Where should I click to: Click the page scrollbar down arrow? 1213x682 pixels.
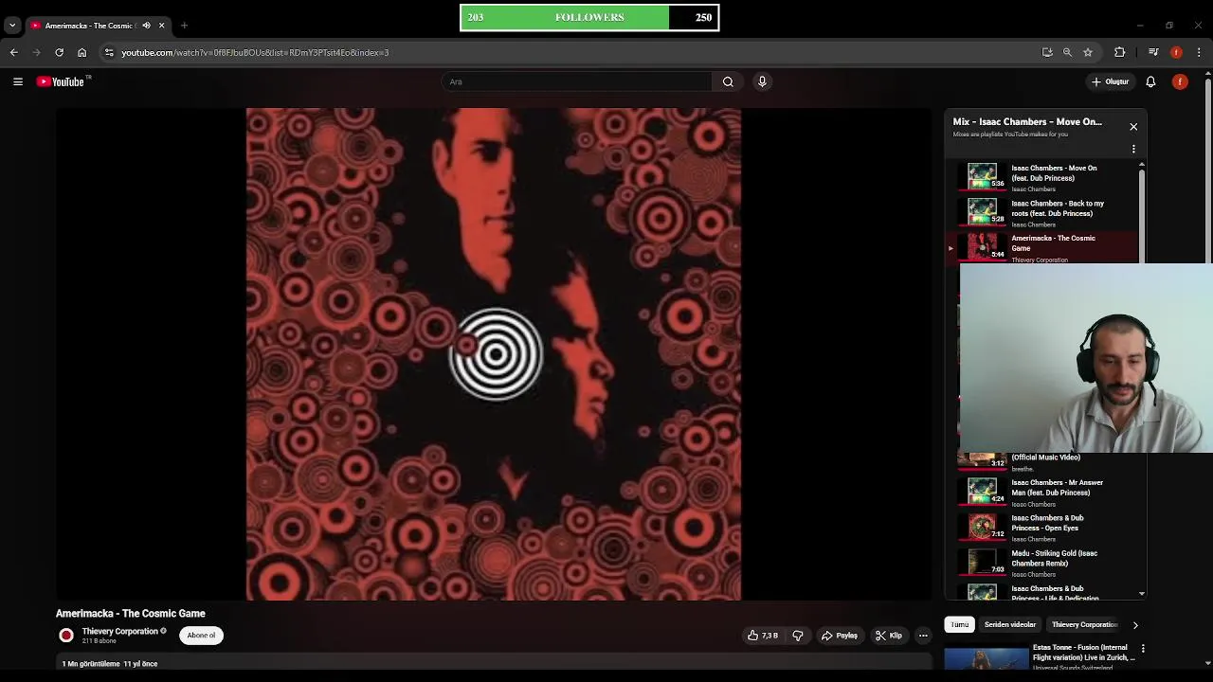pos(1208,664)
